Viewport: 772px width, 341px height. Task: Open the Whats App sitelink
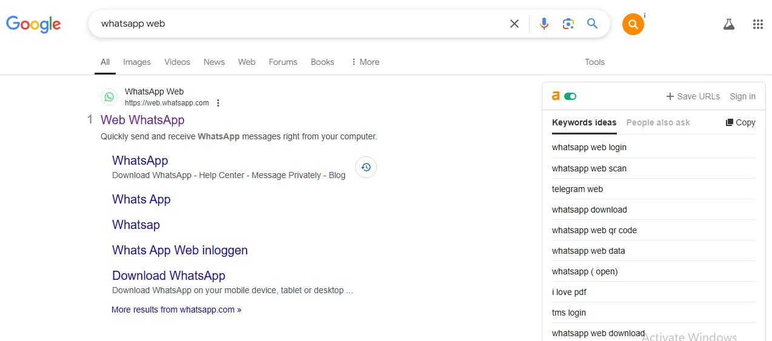[x=141, y=199]
